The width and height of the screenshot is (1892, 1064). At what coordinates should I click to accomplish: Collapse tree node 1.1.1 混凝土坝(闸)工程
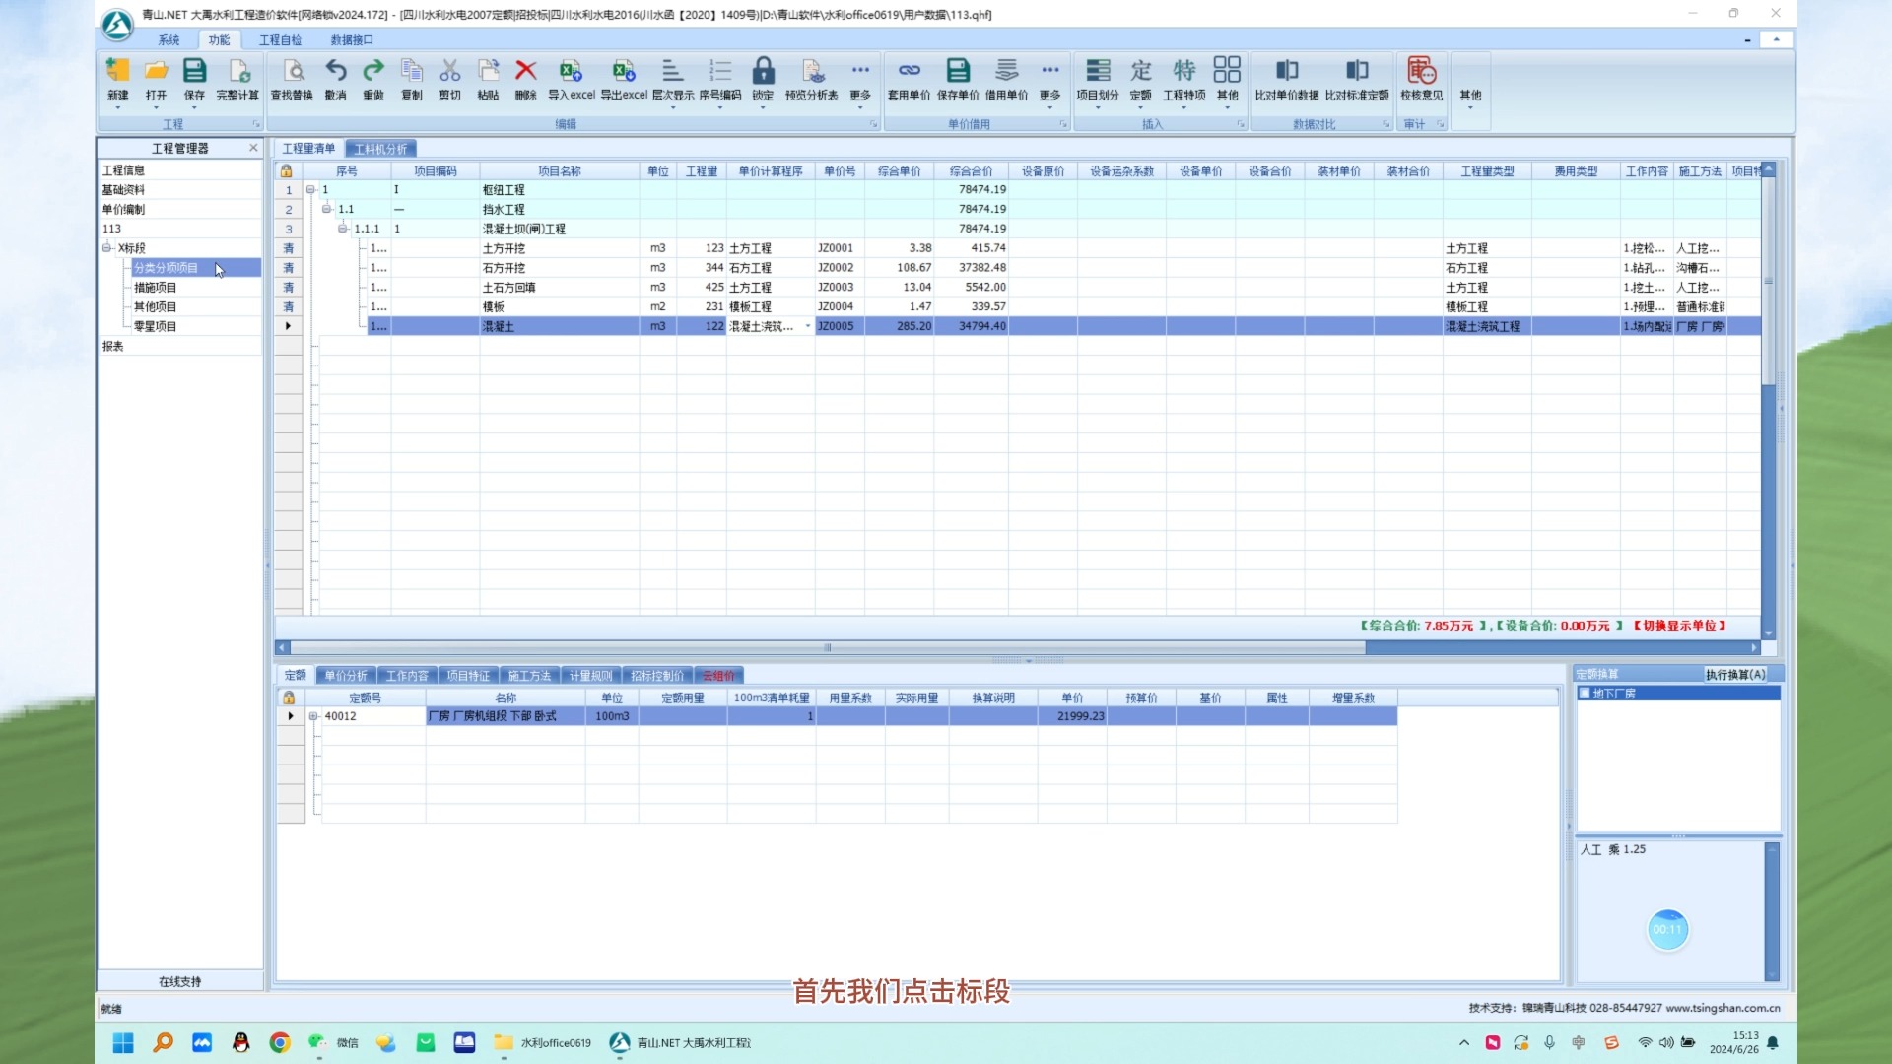[x=342, y=228]
